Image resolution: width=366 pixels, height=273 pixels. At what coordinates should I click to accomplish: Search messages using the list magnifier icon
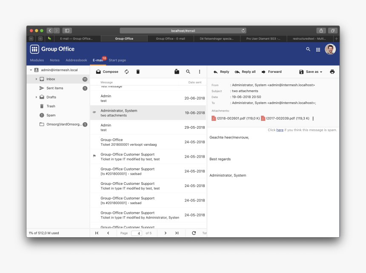point(188,72)
